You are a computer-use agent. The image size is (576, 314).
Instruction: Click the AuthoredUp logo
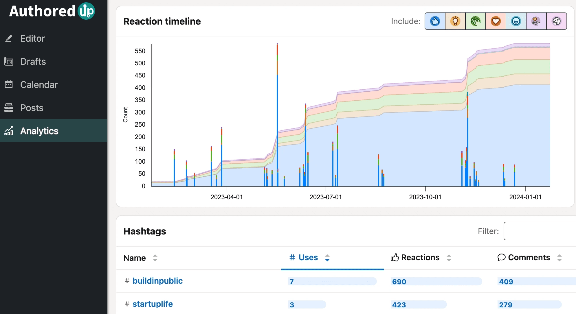point(52,11)
